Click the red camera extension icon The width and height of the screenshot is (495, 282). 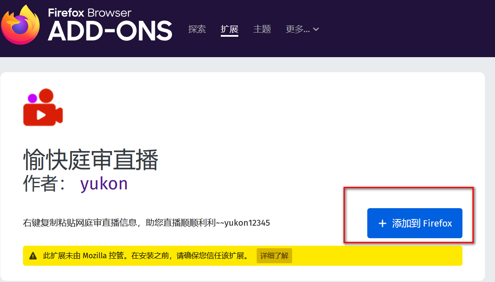[x=43, y=107]
